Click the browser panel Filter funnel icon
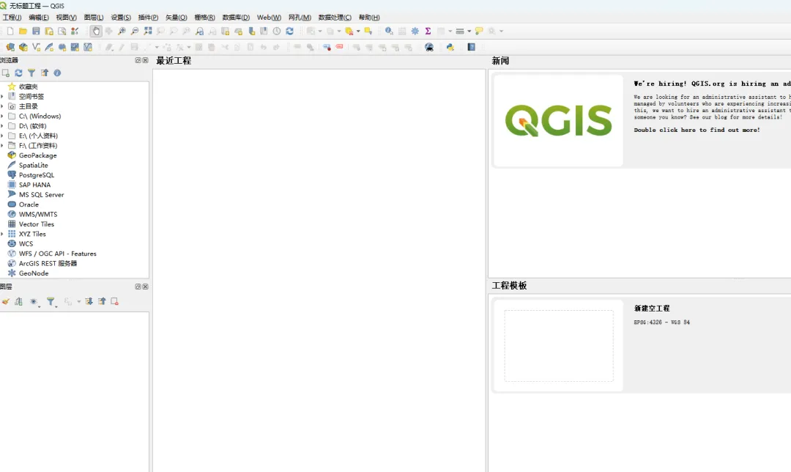This screenshot has width=791, height=472. point(31,73)
